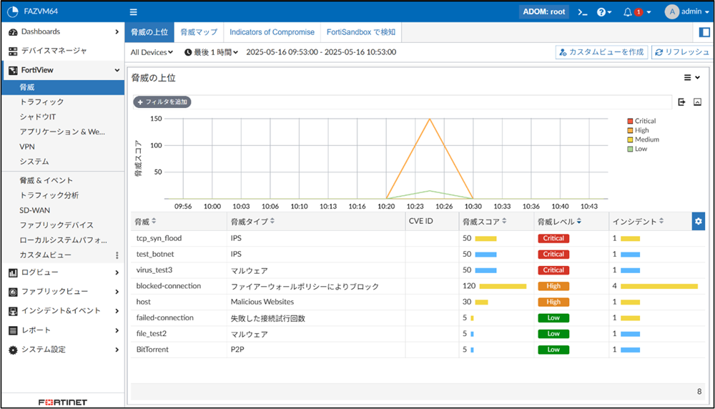715x409 pixels.
Task: Open the CLI console icon
Action: 582,12
